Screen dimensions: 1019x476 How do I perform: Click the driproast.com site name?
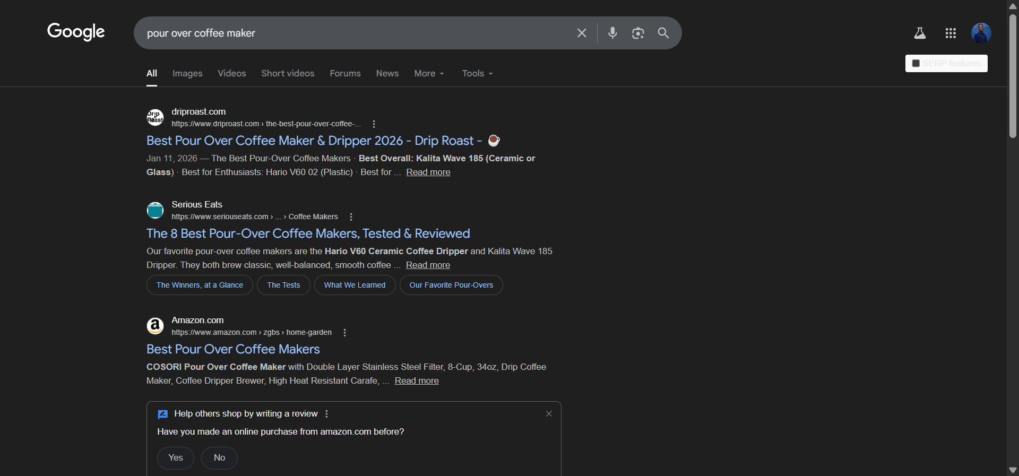(198, 111)
